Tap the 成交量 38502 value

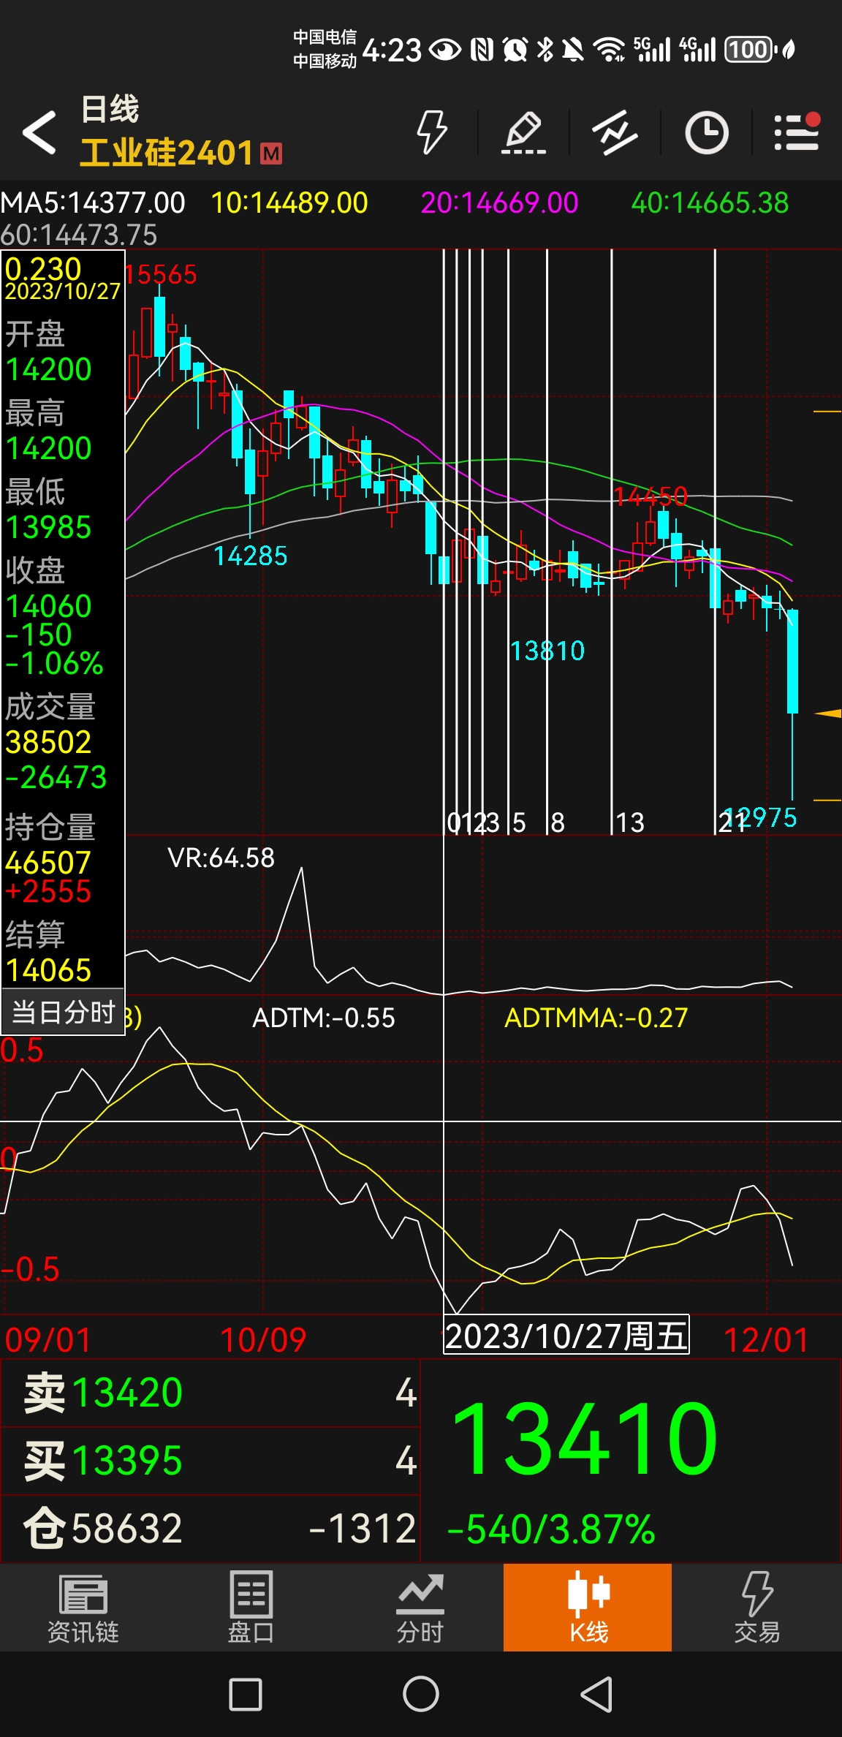pos(49,742)
